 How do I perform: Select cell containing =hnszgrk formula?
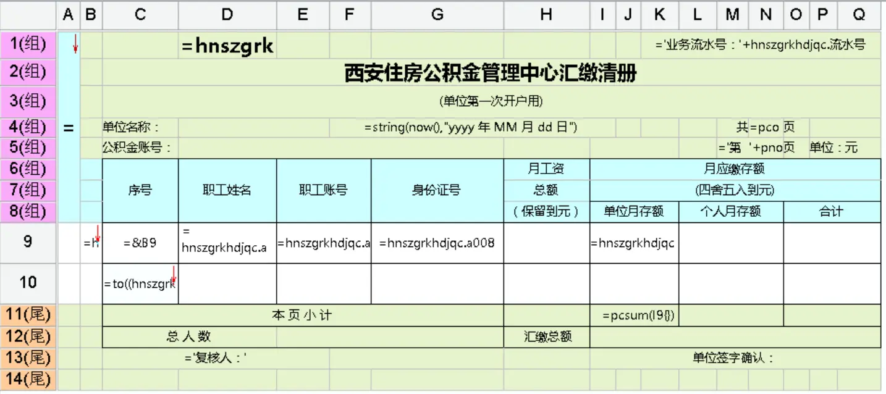tap(227, 45)
